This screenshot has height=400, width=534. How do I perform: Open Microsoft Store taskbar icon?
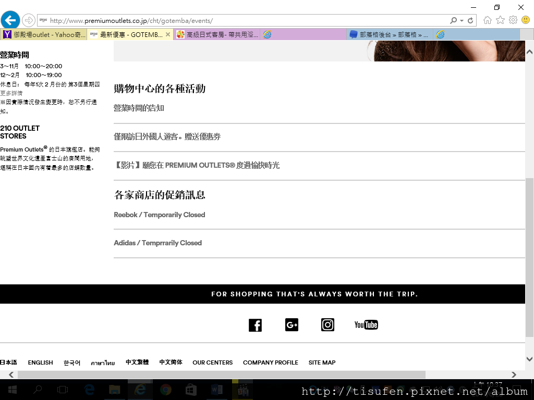191,390
